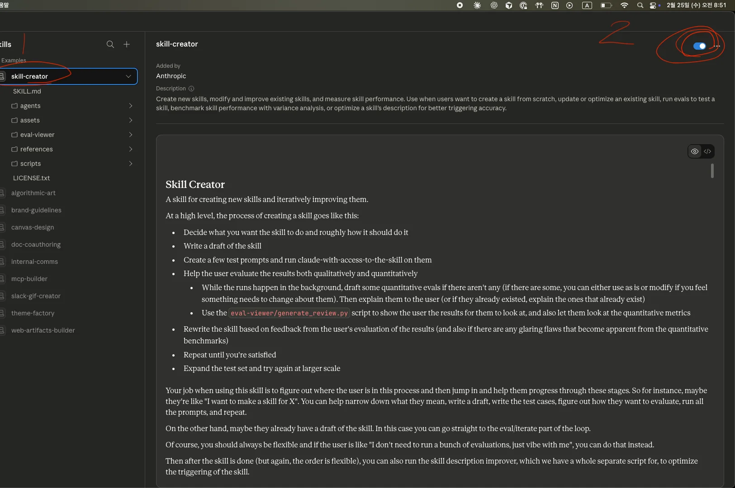Click the scrollbar thumb in skill preview
735x488 pixels.
click(x=712, y=171)
